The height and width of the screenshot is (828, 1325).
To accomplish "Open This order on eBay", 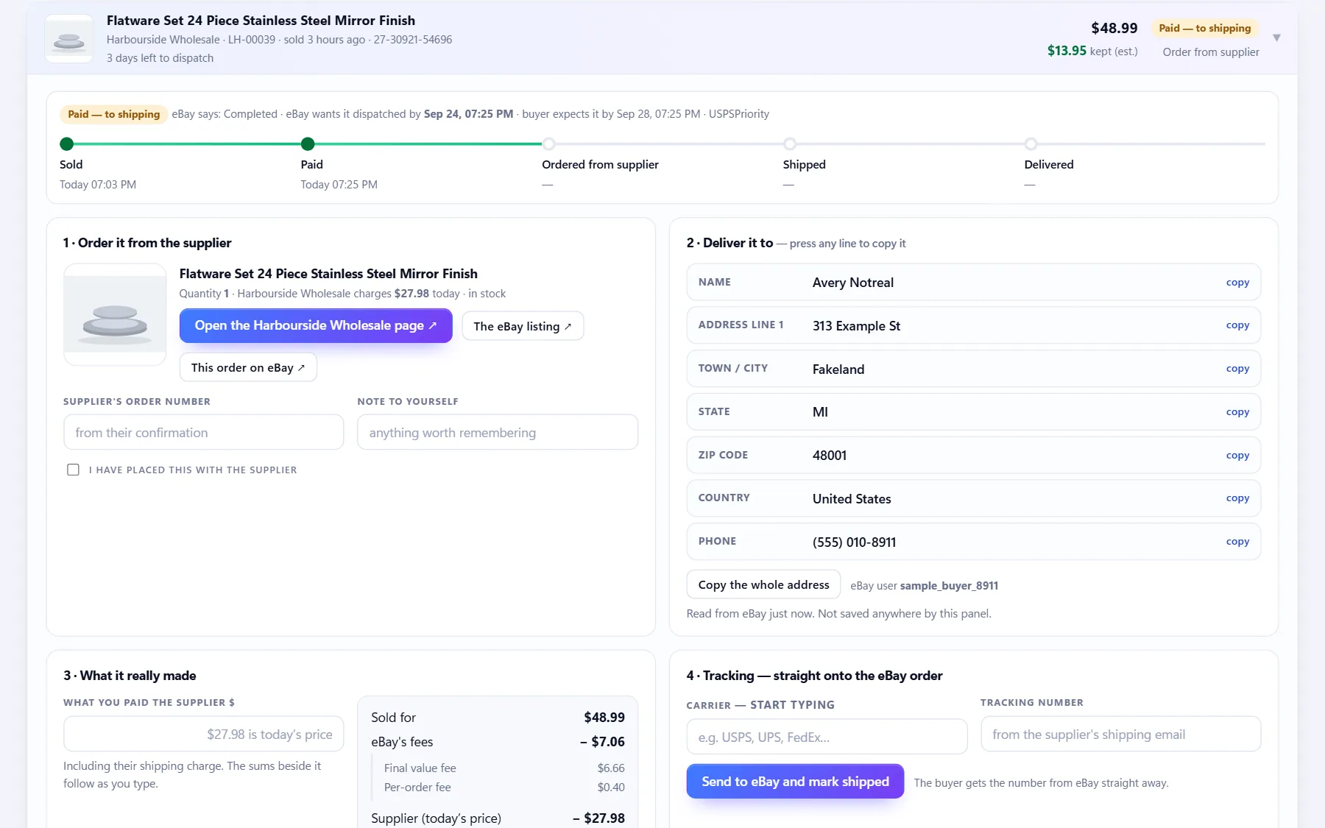I will [x=248, y=367].
